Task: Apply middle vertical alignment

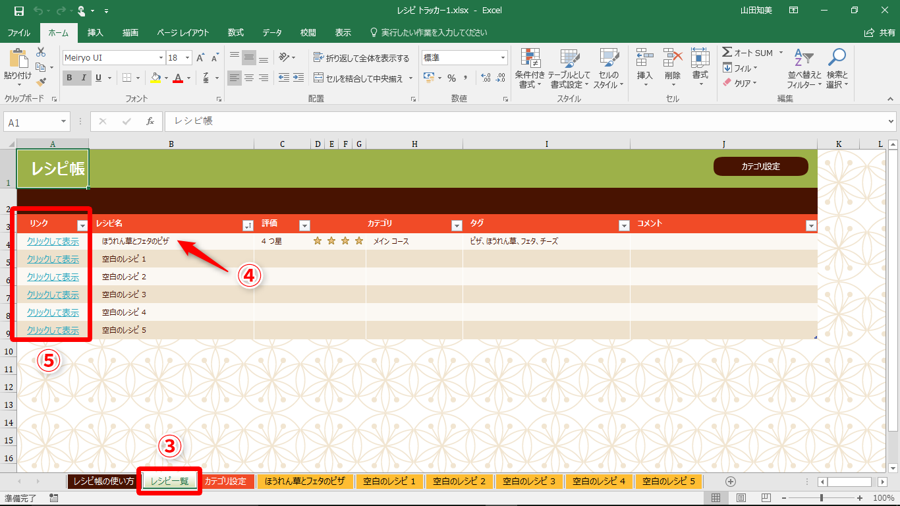Action: click(249, 58)
